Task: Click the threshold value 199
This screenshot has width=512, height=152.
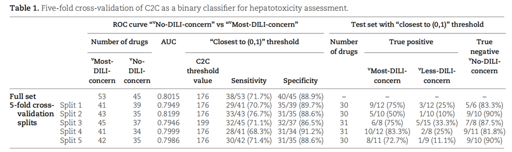Action: coord(203,123)
